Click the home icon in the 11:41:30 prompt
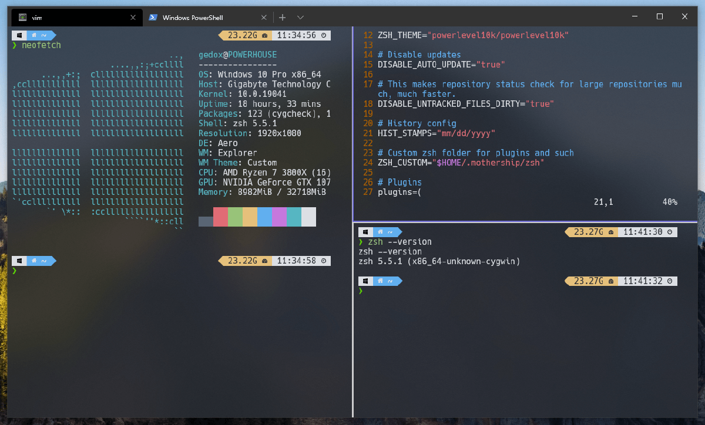Screen dimensions: 705x425 (x=381, y=232)
